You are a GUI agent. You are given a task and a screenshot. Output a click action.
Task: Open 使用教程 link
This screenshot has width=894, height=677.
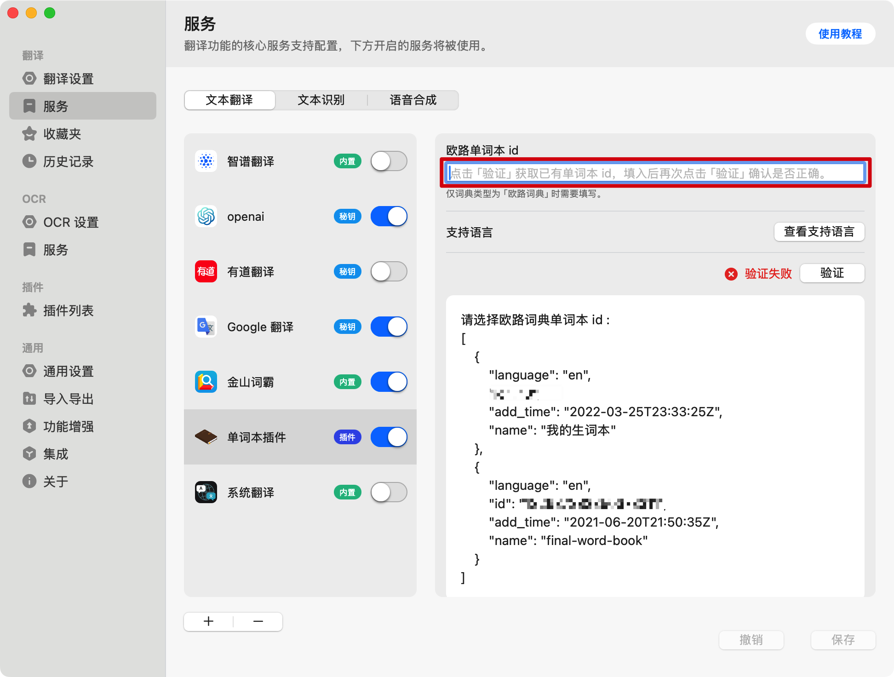click(840, 34)
